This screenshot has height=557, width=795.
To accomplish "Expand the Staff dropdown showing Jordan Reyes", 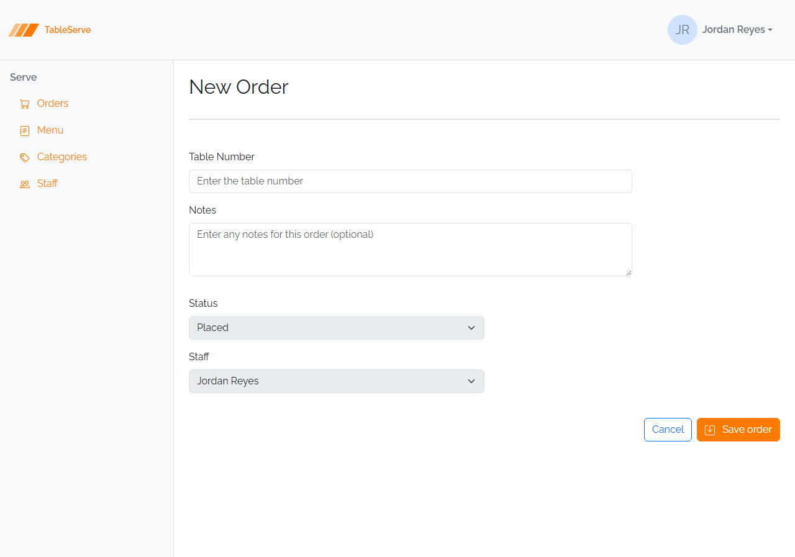I will (x=337, y=381).
